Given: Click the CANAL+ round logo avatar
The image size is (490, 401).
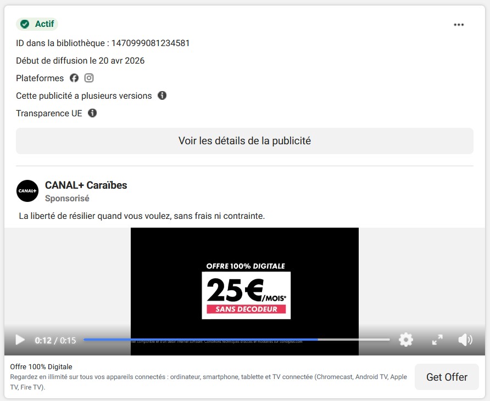Looking at the screenshot, I should tap(27, 191).
